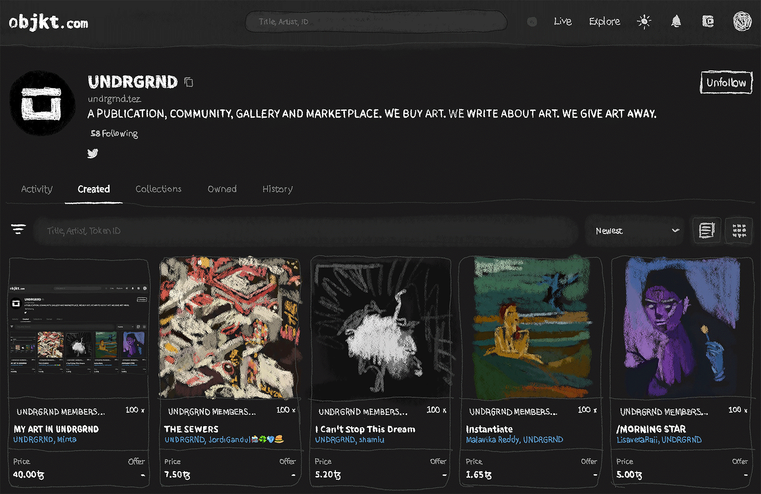Open the Live page
The width and height of the screenshot is (761, 494).
(x=562, y=21)
